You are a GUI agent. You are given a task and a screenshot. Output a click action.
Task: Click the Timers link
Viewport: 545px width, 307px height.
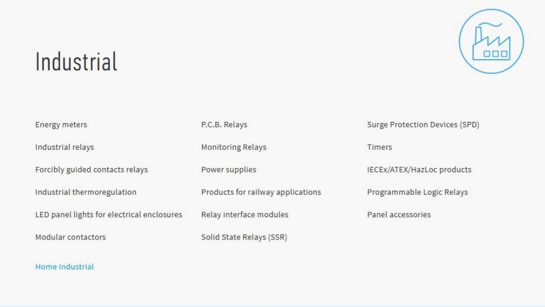coord(379,147)
